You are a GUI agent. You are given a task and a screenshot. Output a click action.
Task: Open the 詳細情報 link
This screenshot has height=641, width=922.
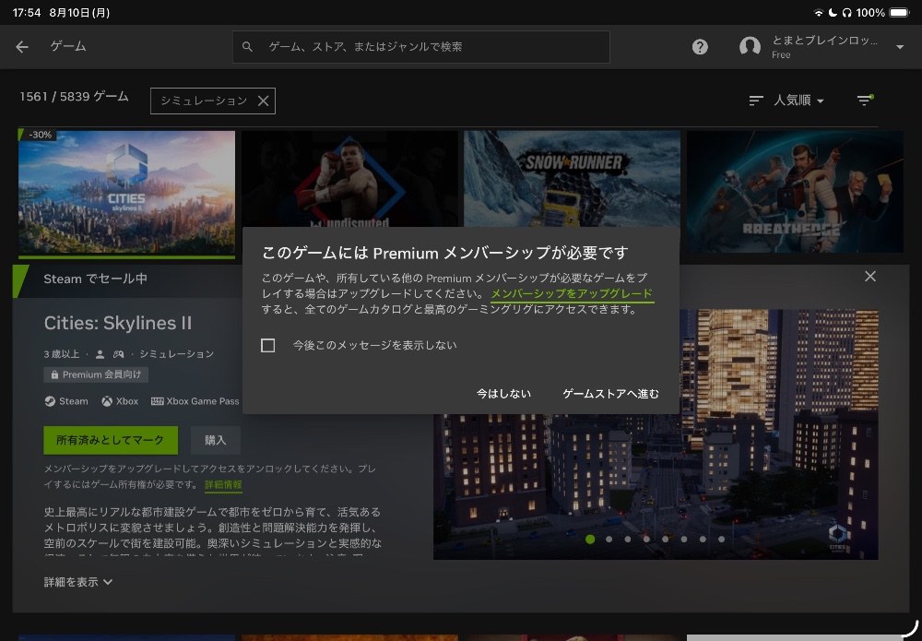(223, 484)
